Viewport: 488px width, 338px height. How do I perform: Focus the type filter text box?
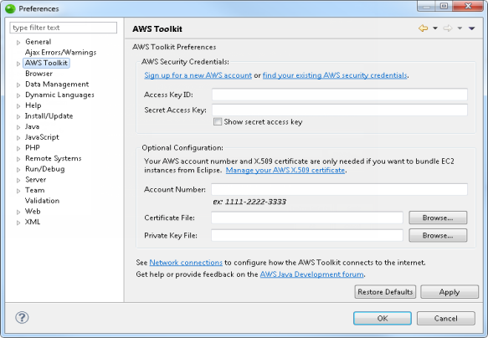point(64,28)
